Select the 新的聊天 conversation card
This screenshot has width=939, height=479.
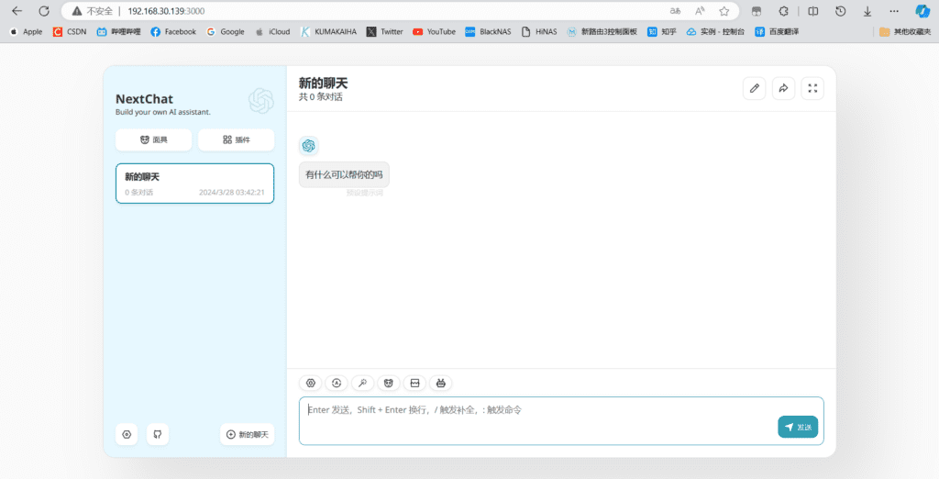coord(194,184)
